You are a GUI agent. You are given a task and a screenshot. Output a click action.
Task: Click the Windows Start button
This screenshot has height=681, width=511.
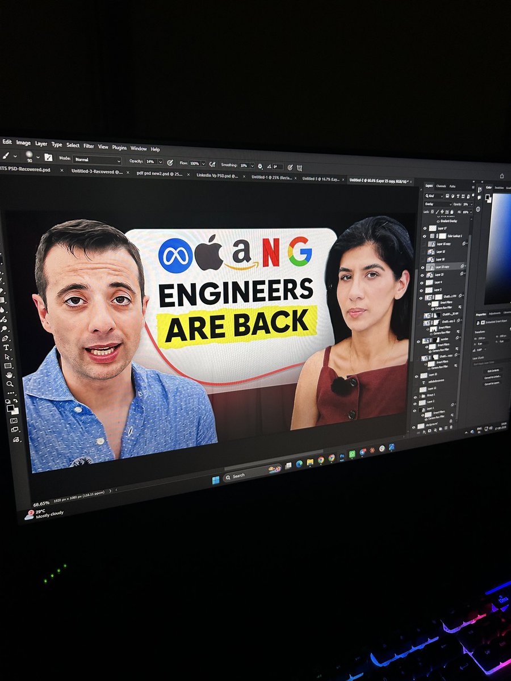coord(216,480)
